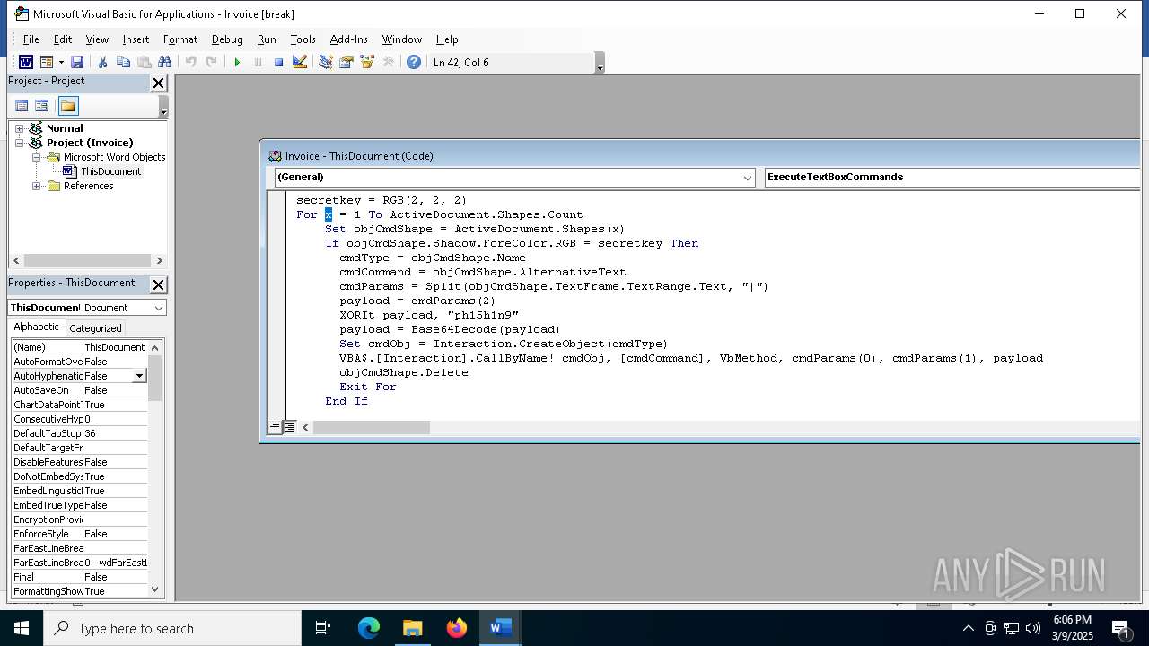Click the View Microsoft Word toolbar icon
Viewport: 1149px width, 646px height.
tap(26, 62)
